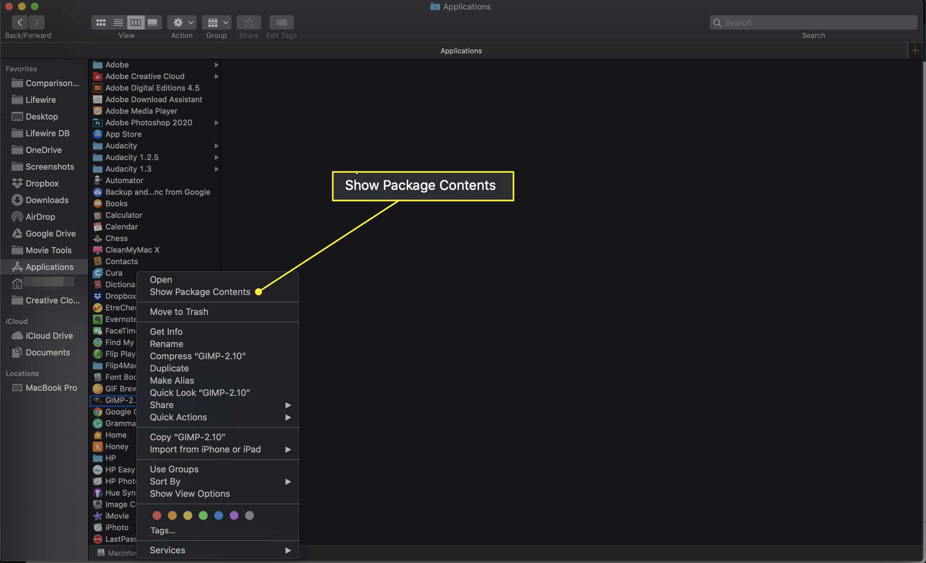Choose Show Package Contents in the context menu
Screen dimensions: 926x563
217,292
